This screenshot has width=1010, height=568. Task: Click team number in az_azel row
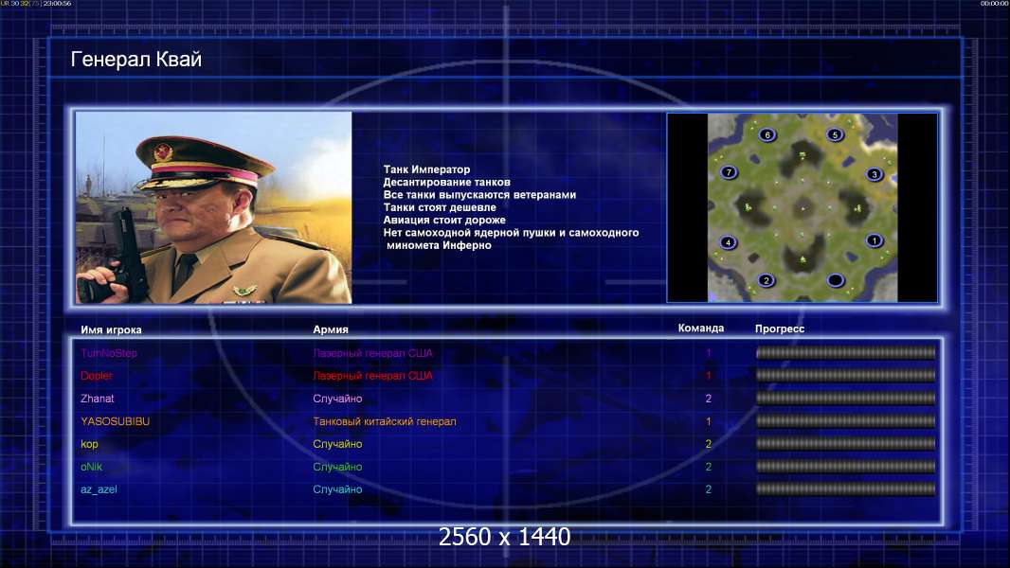tap(708, 488)
